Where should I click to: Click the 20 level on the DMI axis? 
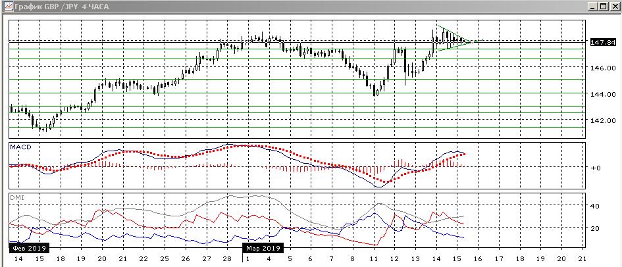pyautogui.click(x=595, y=228)
